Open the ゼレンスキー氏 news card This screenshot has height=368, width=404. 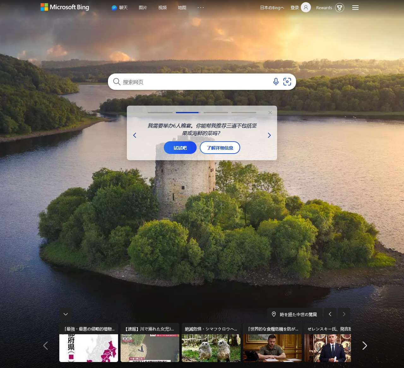pyautogui.click(x=328, y=342)
